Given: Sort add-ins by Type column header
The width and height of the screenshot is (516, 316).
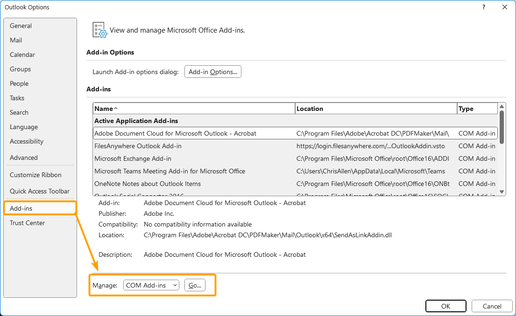Looking at the screenshot, I should [477, 109].
